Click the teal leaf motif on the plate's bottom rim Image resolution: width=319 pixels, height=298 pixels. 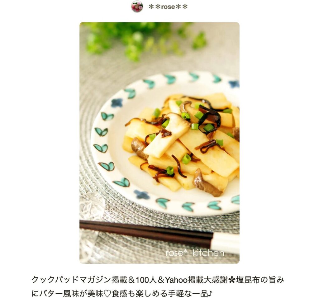188,206
